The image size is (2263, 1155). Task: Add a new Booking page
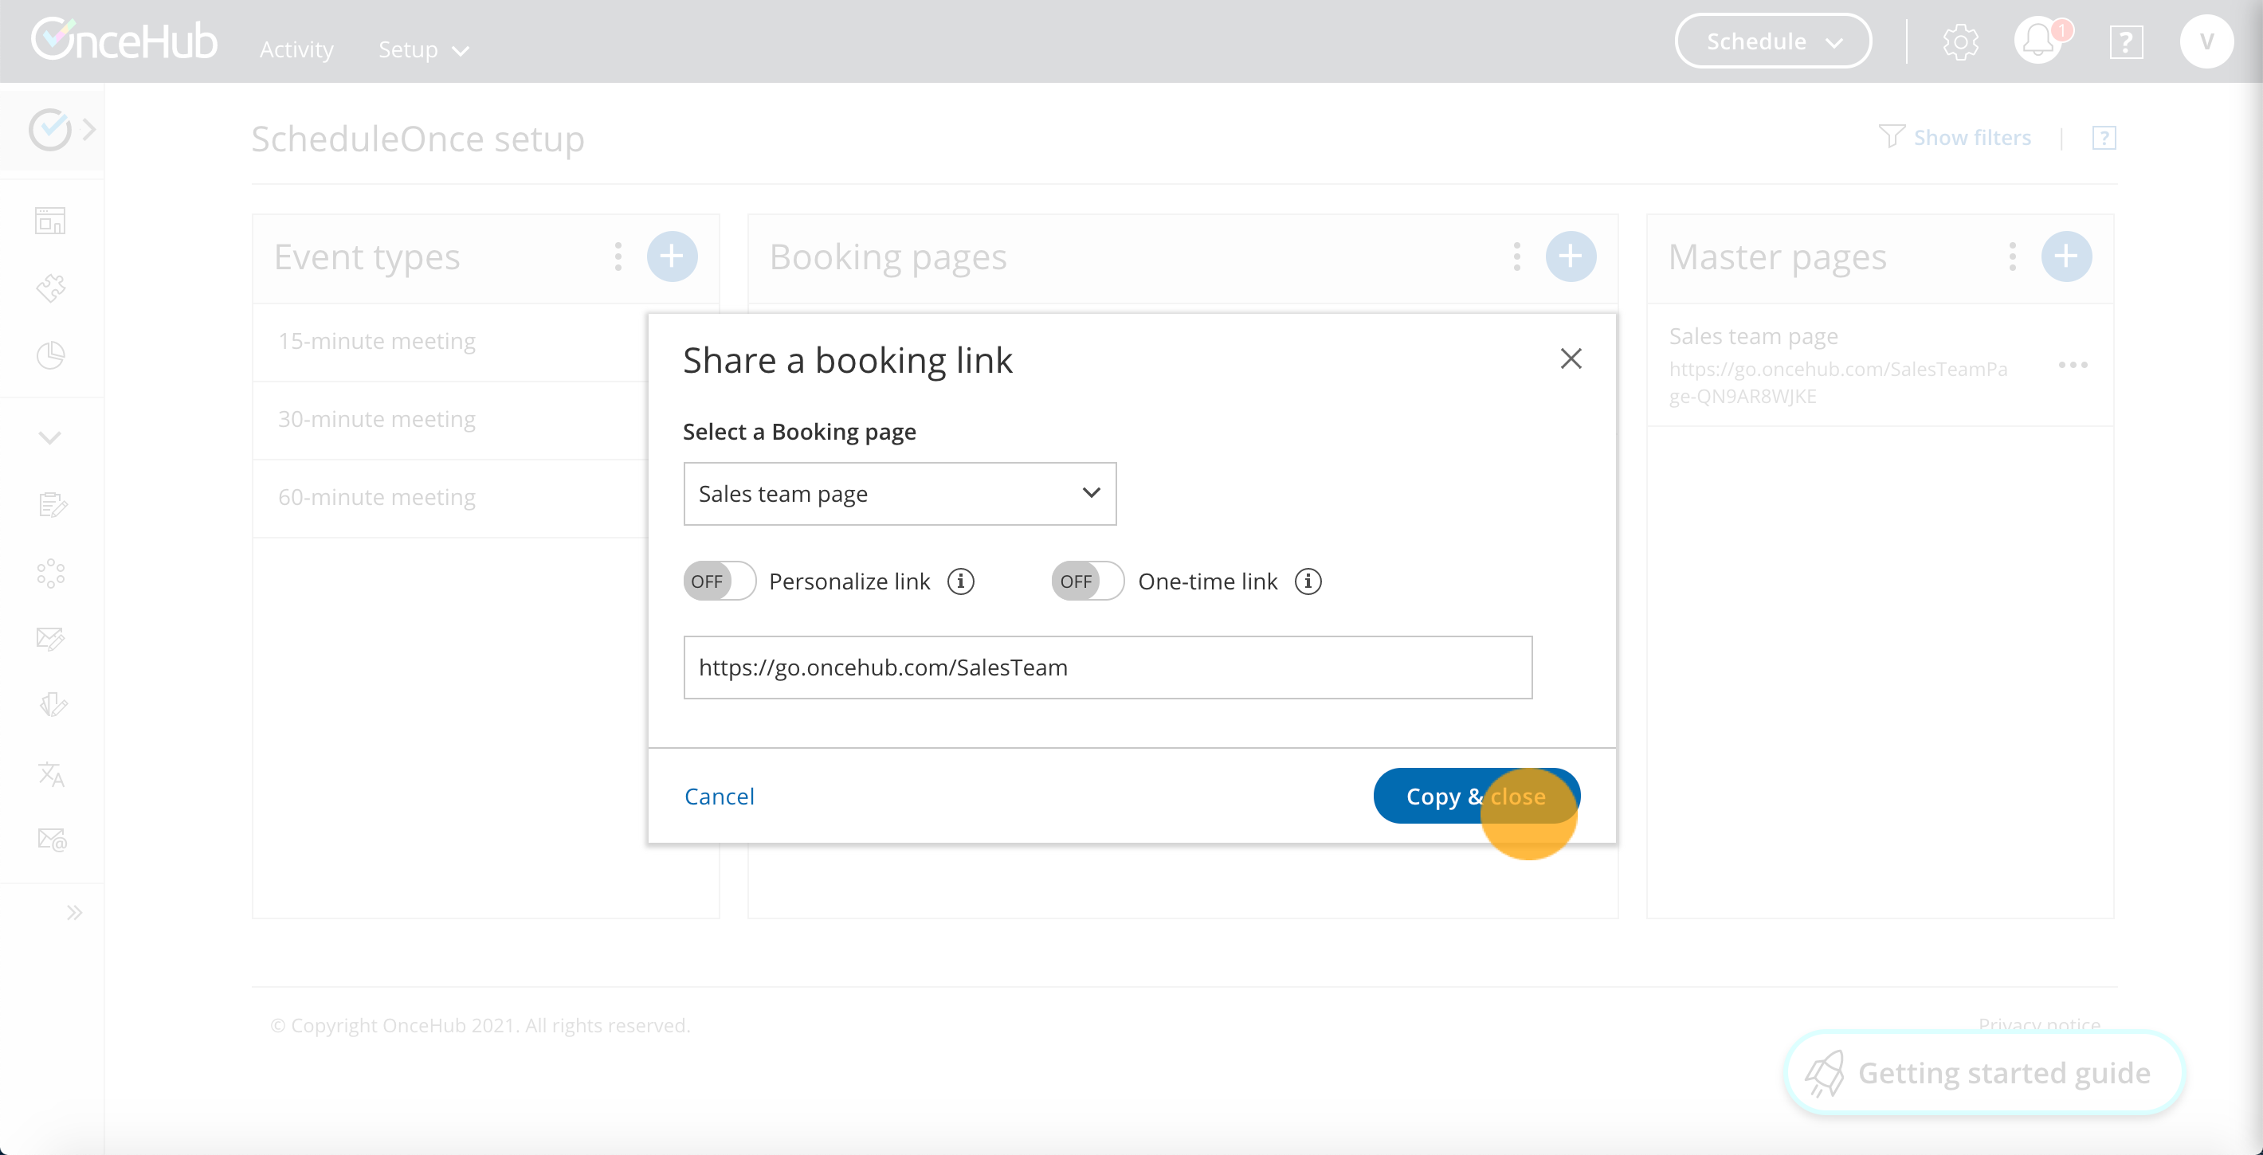(1571, 256)
